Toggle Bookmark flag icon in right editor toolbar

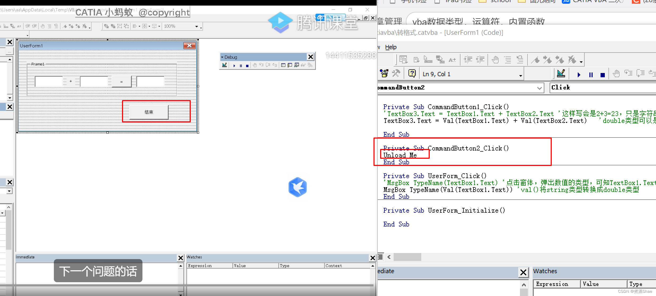click(x=536, y=60)
